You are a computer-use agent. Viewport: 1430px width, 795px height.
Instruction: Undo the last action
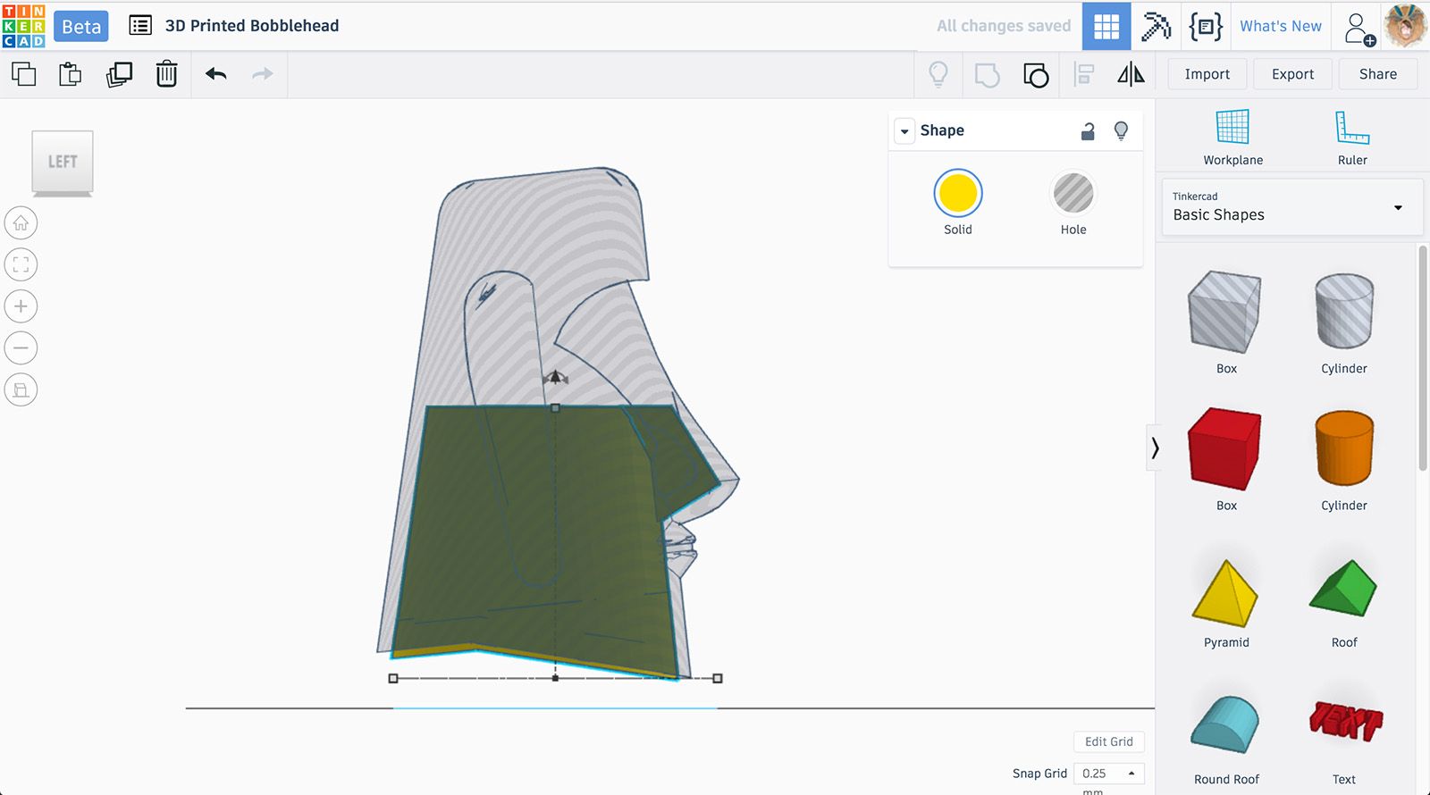(216, 74)
